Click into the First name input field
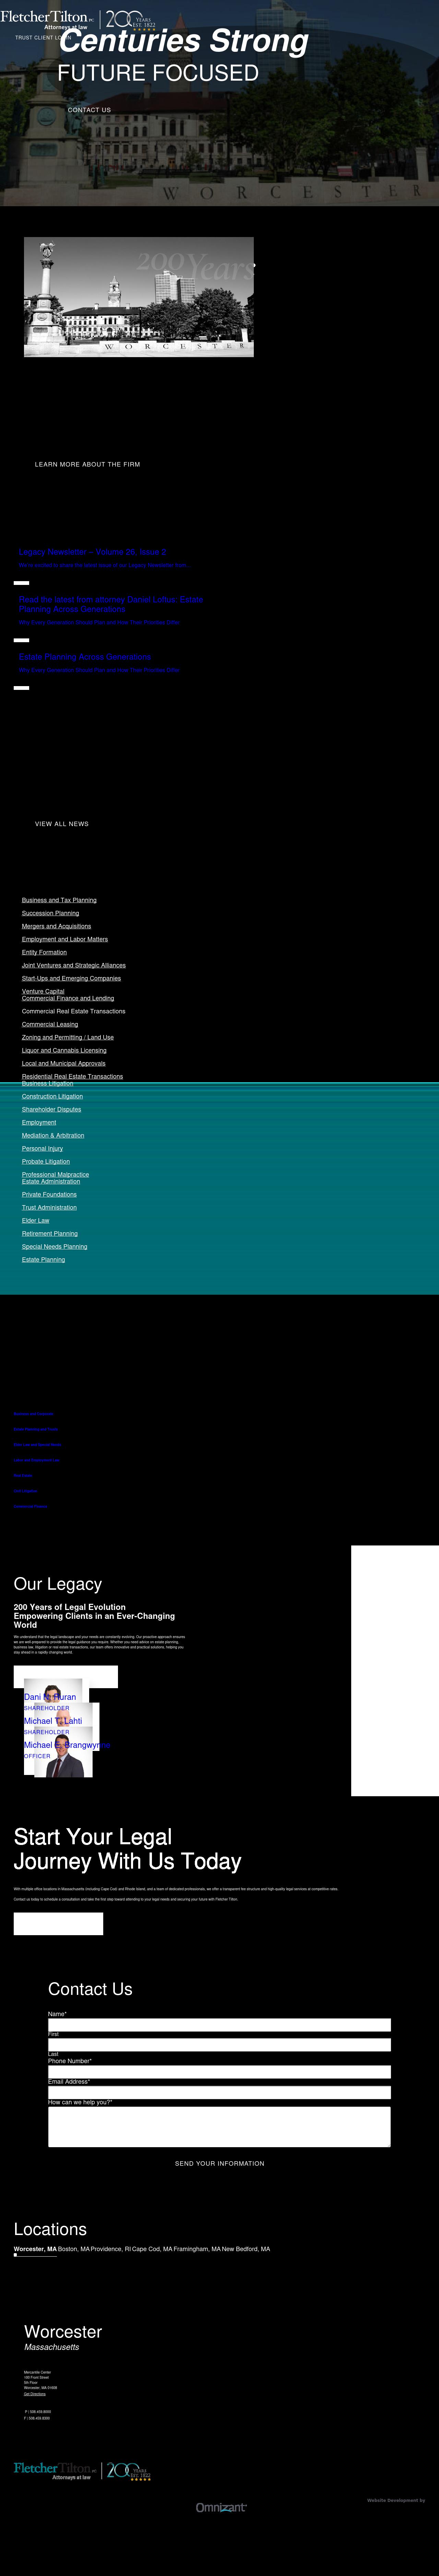The image size is (439, 2576). tap(219, 2025)
